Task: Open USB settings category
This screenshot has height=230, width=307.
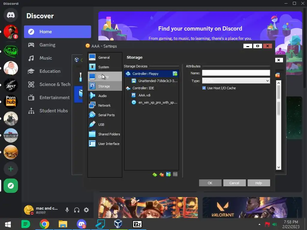Action: click(105, 125)
